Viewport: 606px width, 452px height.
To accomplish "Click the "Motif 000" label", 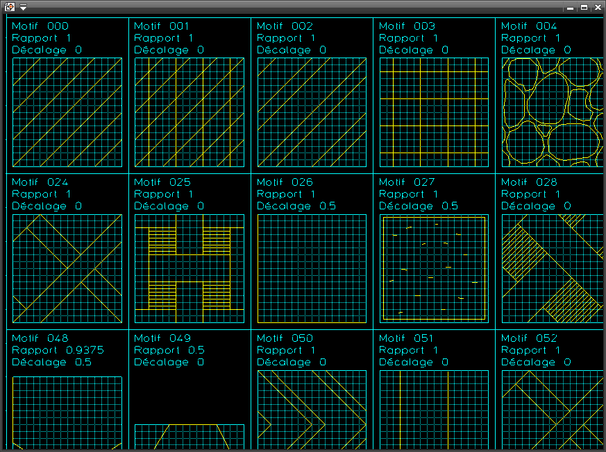I will coord(40,26).
